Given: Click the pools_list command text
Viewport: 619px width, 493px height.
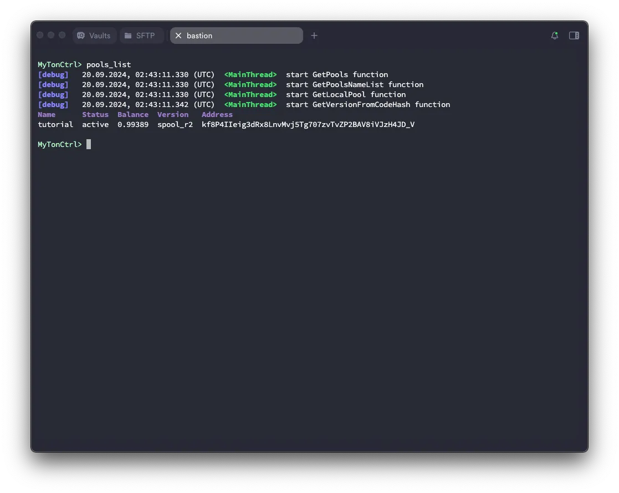Looking at the screenshot, I should [x=109, y=64].
